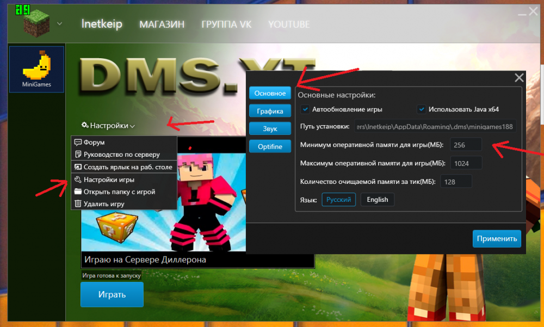The image size is (544, 327).
Task: Open the МАГАЗИН link in header
Action: coord(162,24)
